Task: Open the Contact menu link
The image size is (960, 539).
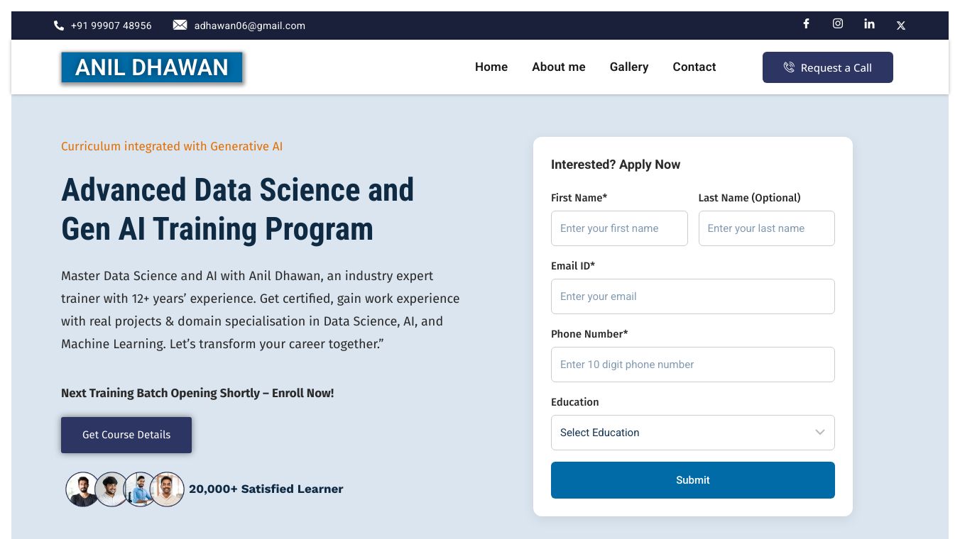Action: (694, 67)
